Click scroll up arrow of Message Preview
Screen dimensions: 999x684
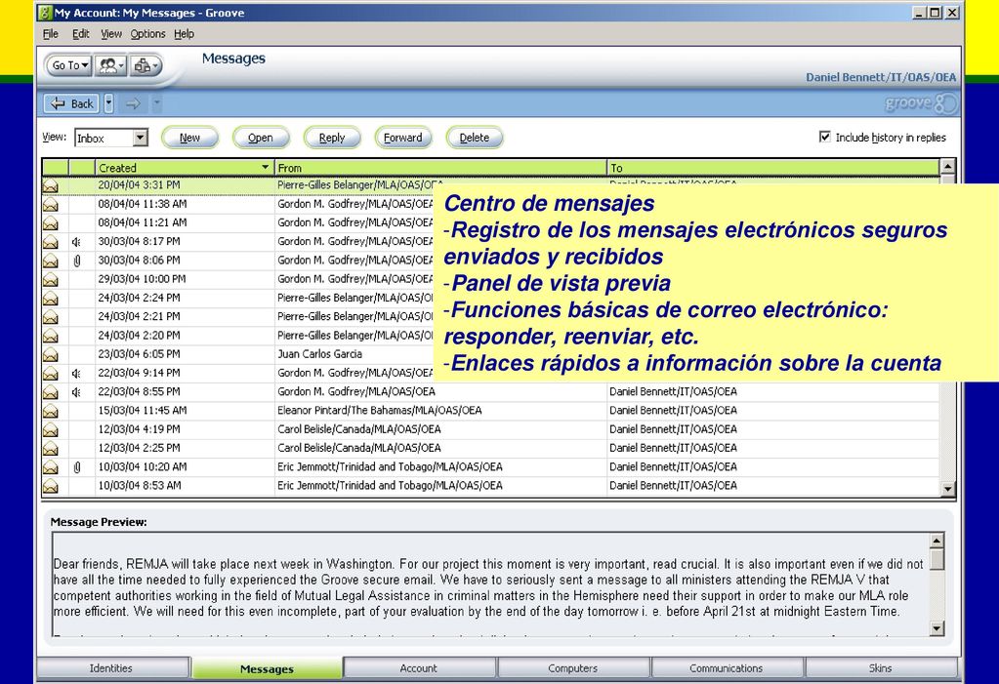pos(936,541)
